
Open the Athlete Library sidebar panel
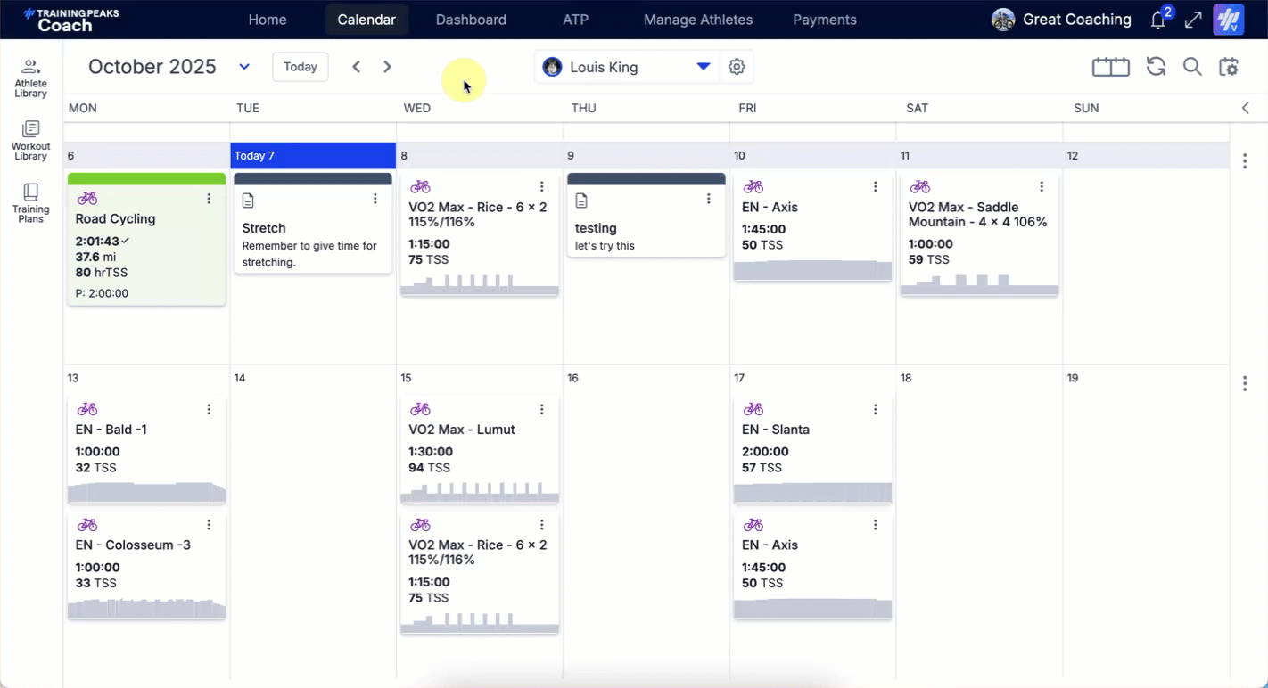coord(30,78)
